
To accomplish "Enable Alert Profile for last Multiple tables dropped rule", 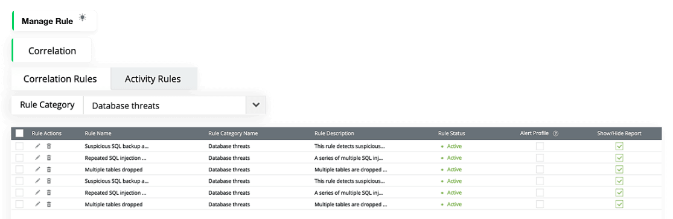I will point(540,204).
